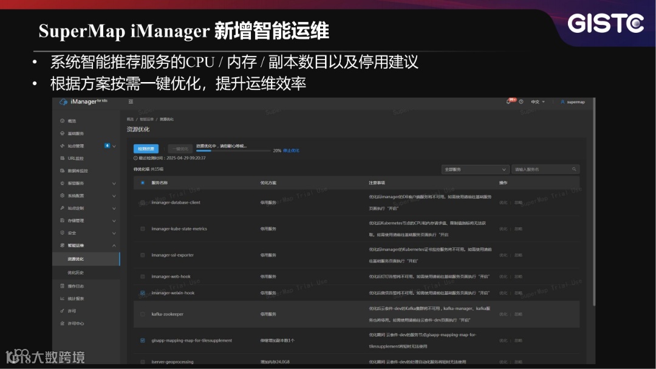The image size is (656, 369).
Task: Click the 统计报表 chart sidebar icon
Action: point(63,298)
